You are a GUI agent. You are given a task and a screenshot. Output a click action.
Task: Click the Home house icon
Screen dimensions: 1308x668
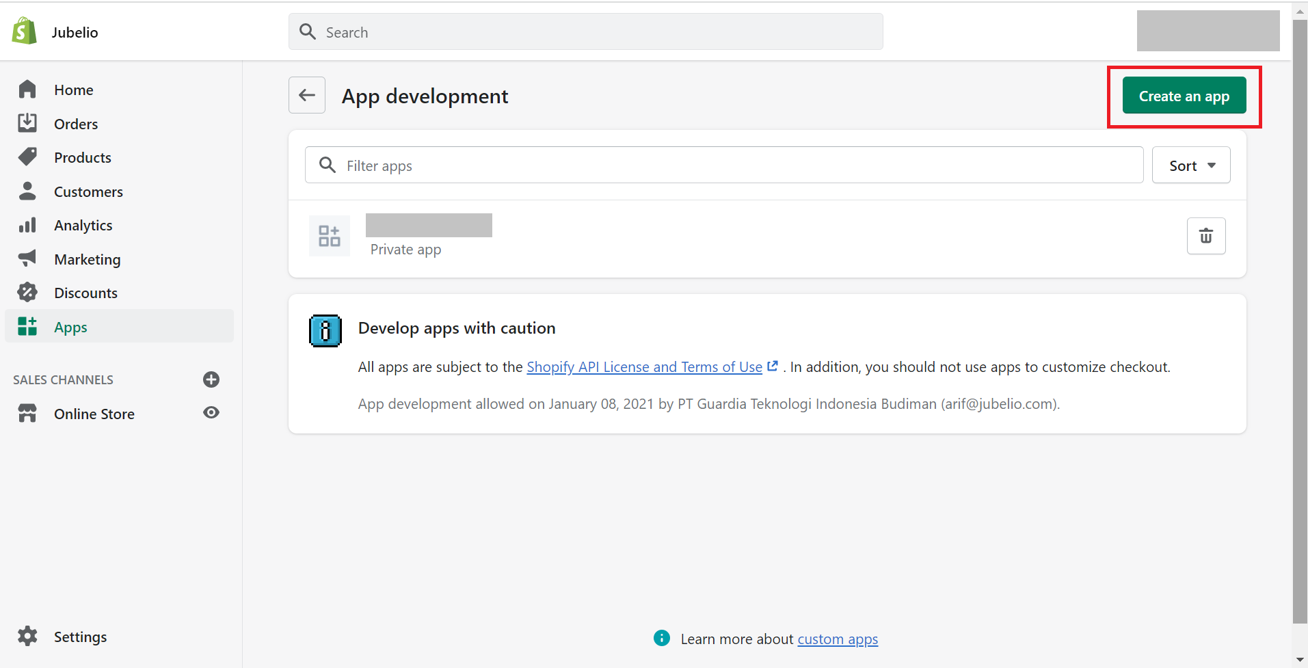tap(27, 90)
